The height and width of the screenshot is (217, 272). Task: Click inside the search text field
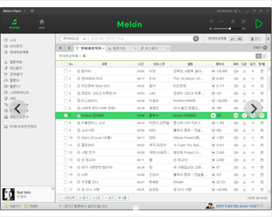pos(140,38)
